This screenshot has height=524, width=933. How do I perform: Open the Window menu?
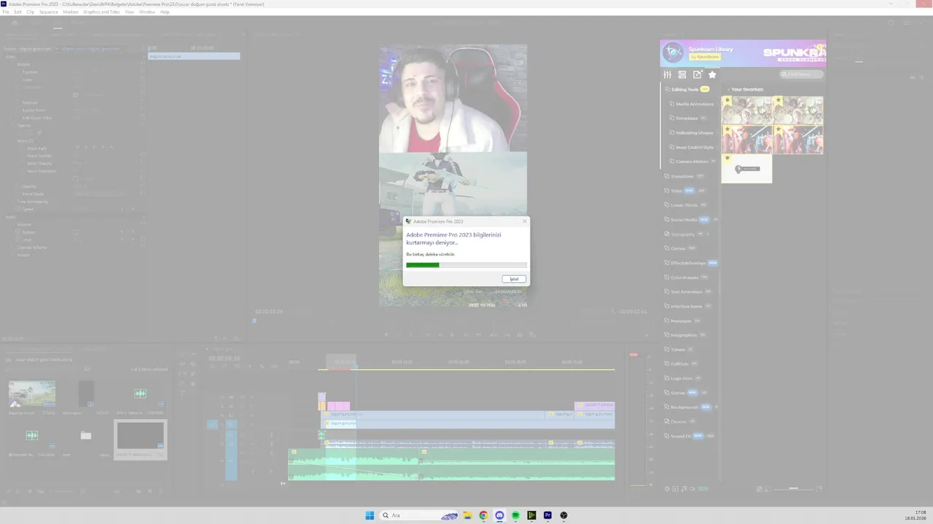click(x=147, y=12)
